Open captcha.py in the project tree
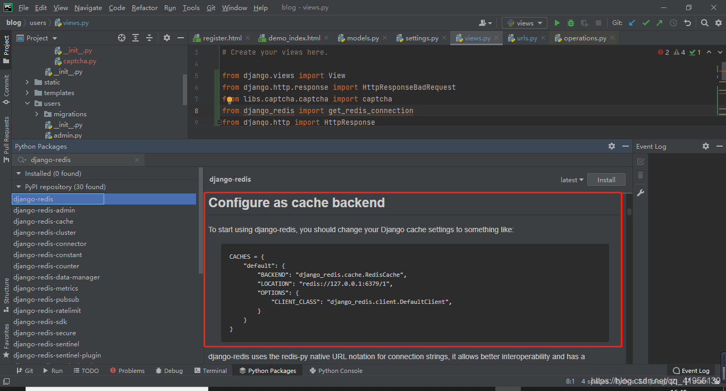 click(x=80, y=61)
